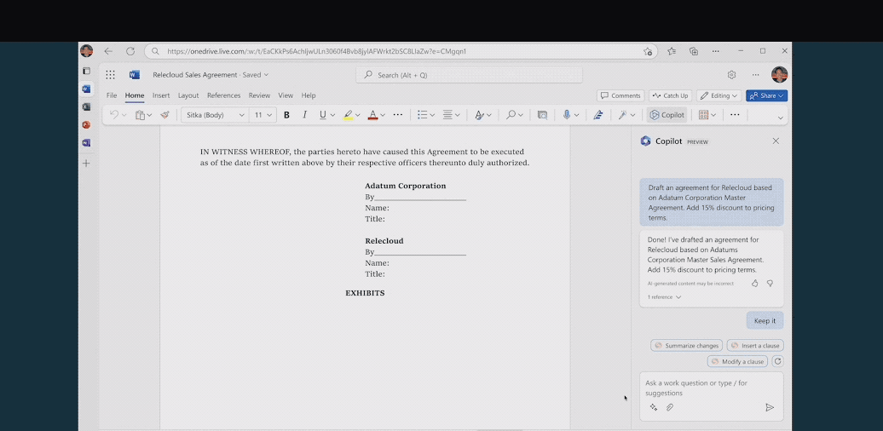Send the Copilot prompt with the arrow icon
The image size is (883, 431).
(x=770, y=407)
